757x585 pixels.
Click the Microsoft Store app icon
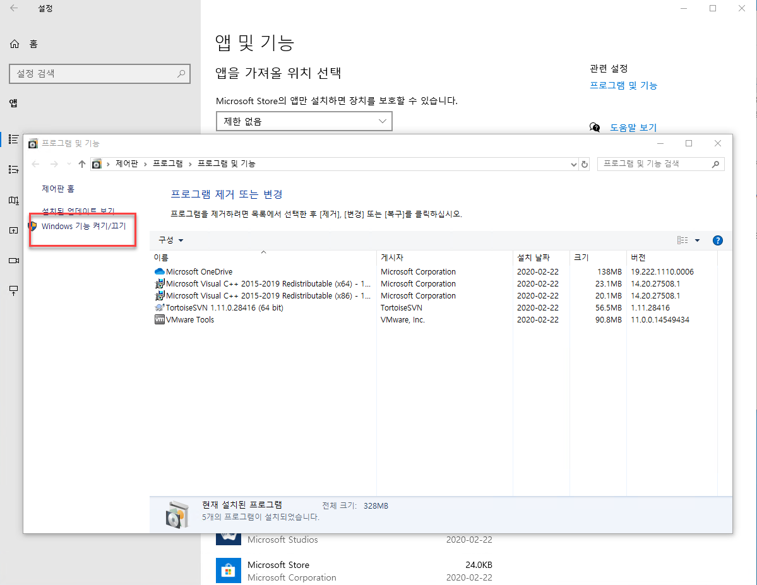tap(229, 570)
